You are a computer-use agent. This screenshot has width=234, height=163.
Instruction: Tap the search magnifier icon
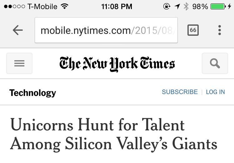point(215,63)
